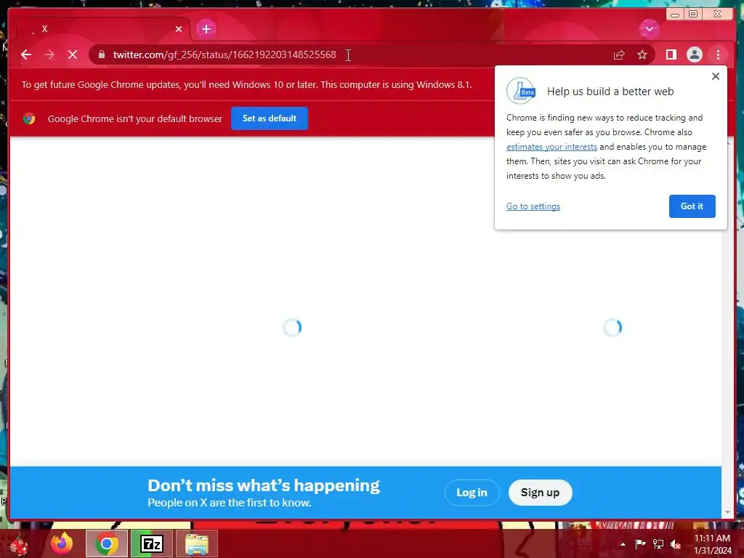Viewport: 744px width, 558px height.
Task: Click the Beta flask icon in popup
Action: point(520,91)
